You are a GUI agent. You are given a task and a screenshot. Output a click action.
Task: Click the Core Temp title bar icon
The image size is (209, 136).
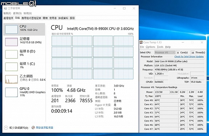(141, 42)
